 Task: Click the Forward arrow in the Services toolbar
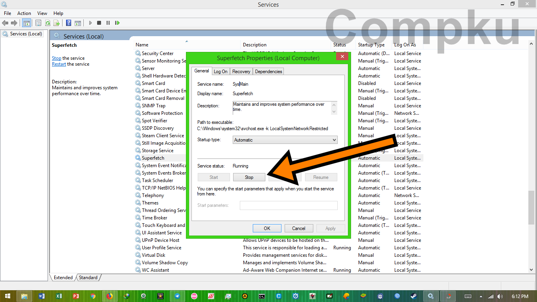14,23
